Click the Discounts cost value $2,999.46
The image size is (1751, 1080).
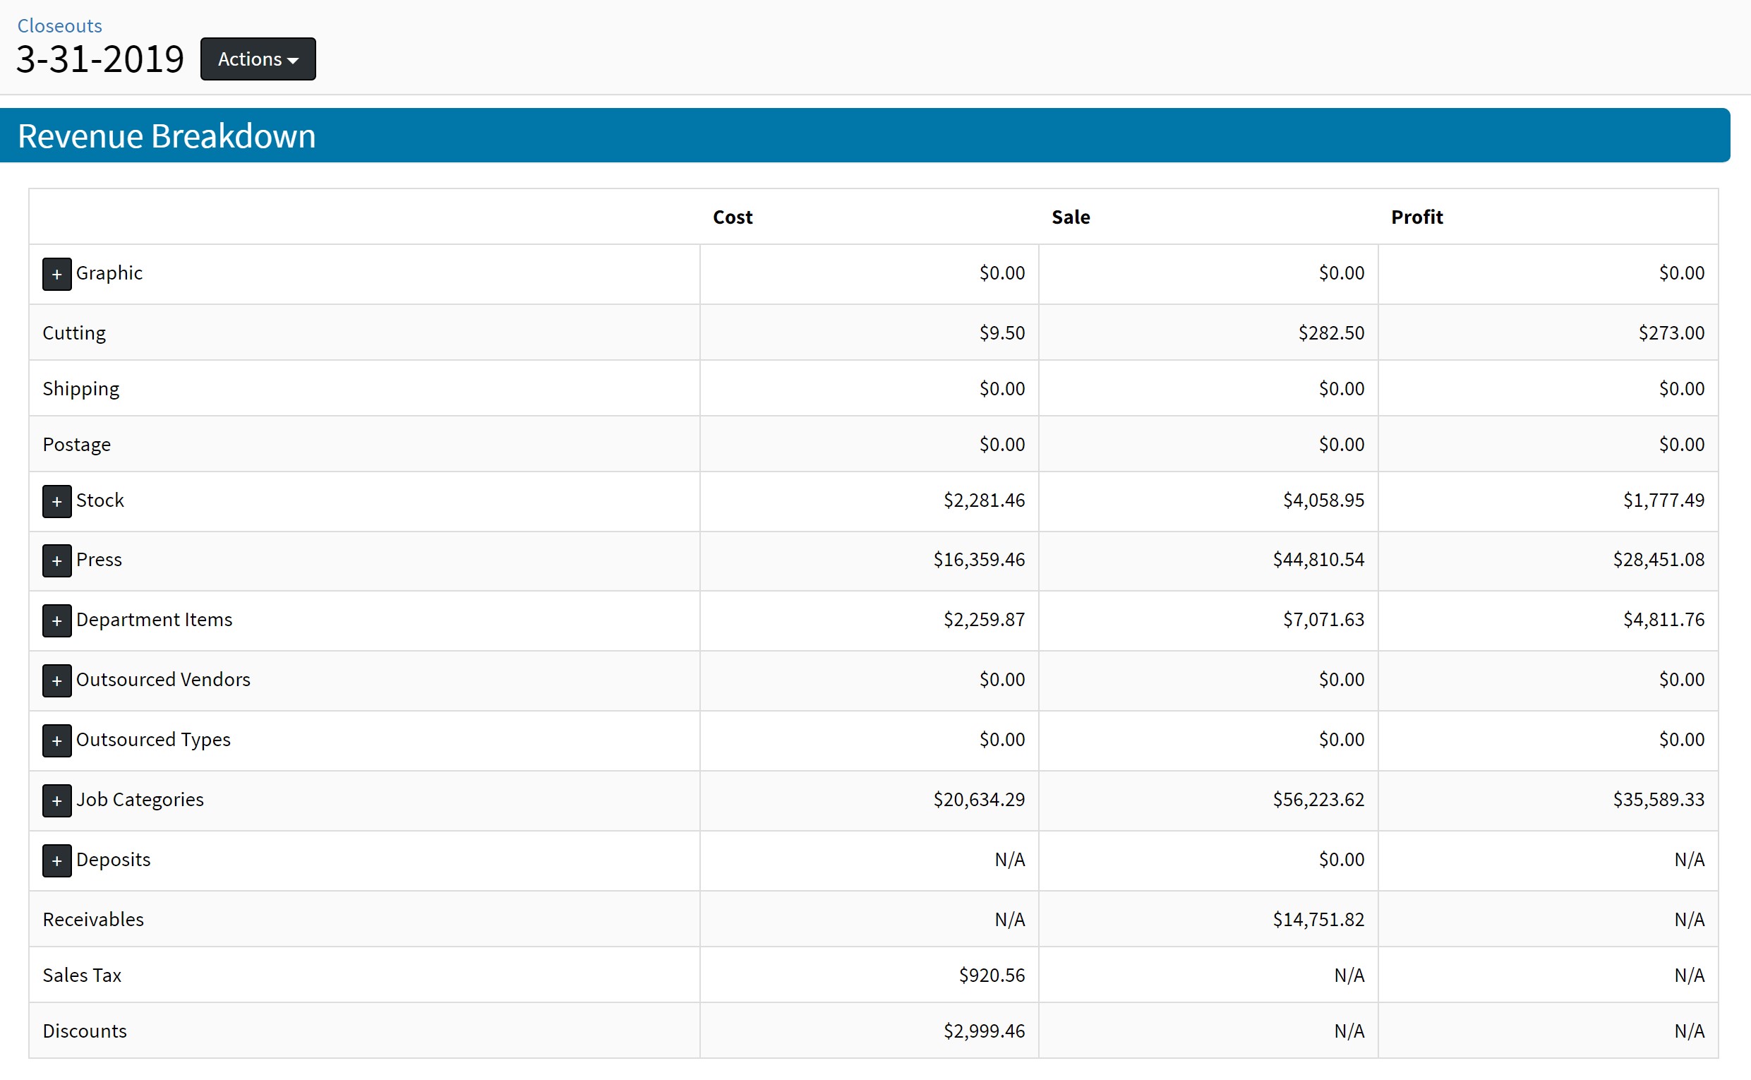983,1031
